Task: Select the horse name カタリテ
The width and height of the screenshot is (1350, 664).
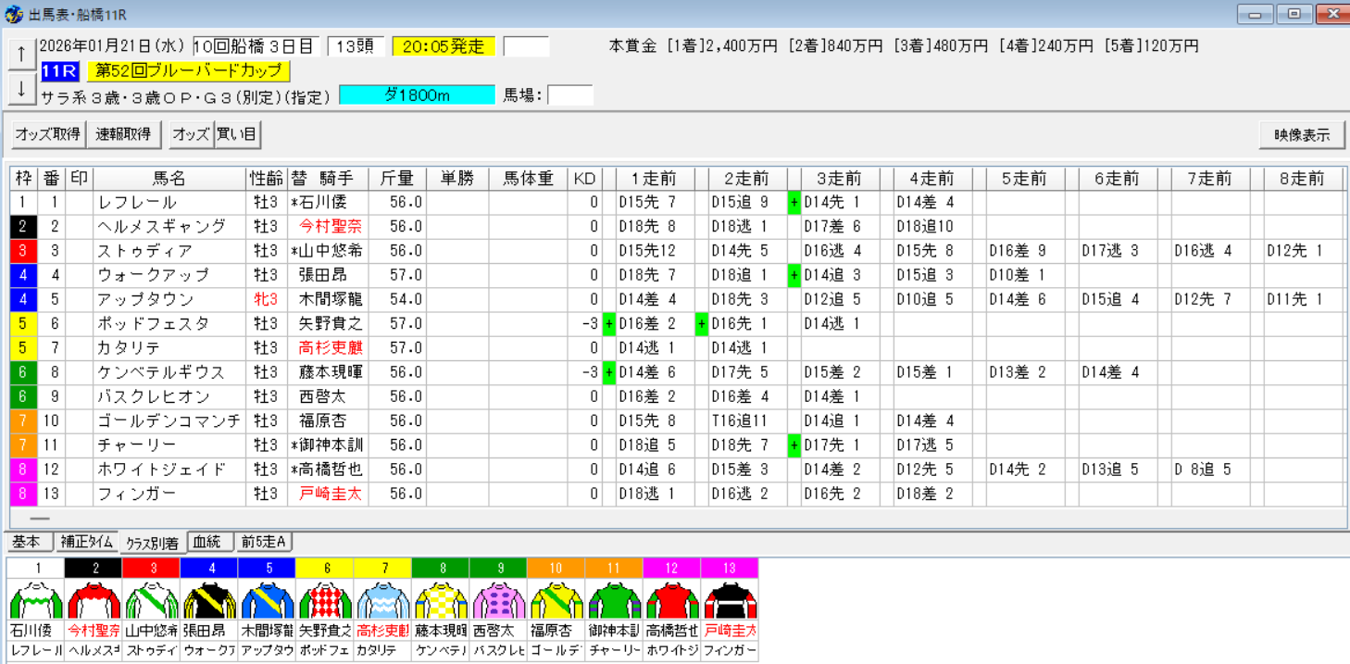Action: 130,348
